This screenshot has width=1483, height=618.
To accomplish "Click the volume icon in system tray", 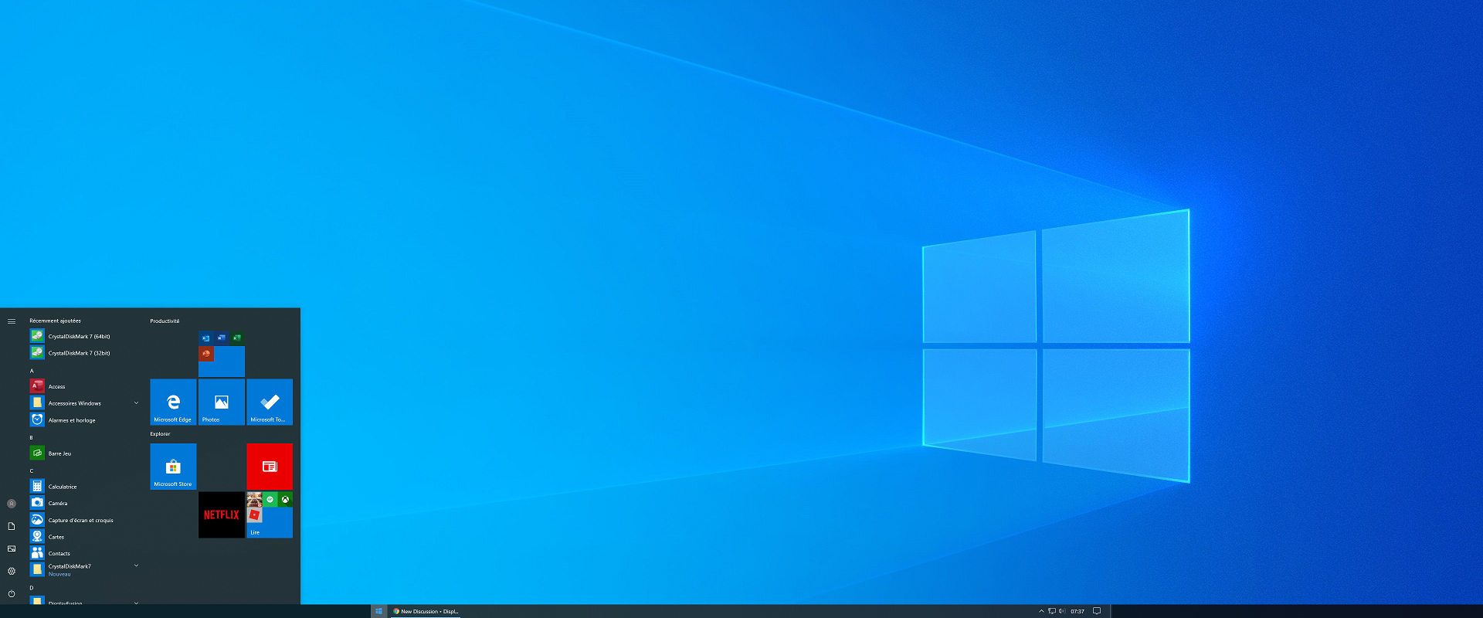I will (1062, 611).
